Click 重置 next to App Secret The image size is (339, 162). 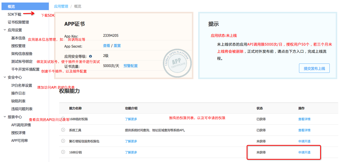point(117,46)
